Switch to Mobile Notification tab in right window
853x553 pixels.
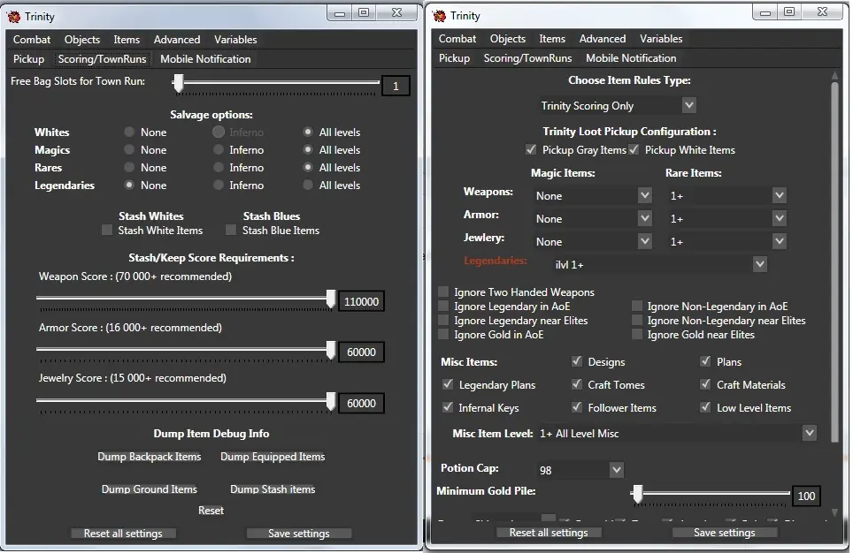tap(631, 58)
